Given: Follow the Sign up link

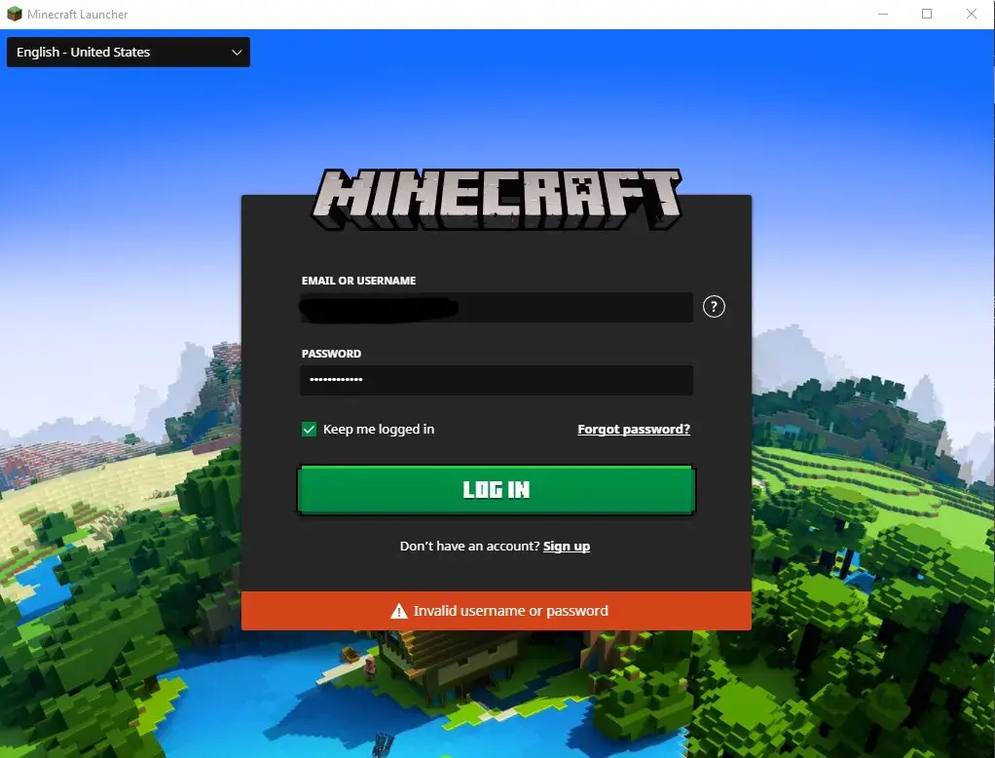Looking at the screenshot, I should click(x=567, y=547).
